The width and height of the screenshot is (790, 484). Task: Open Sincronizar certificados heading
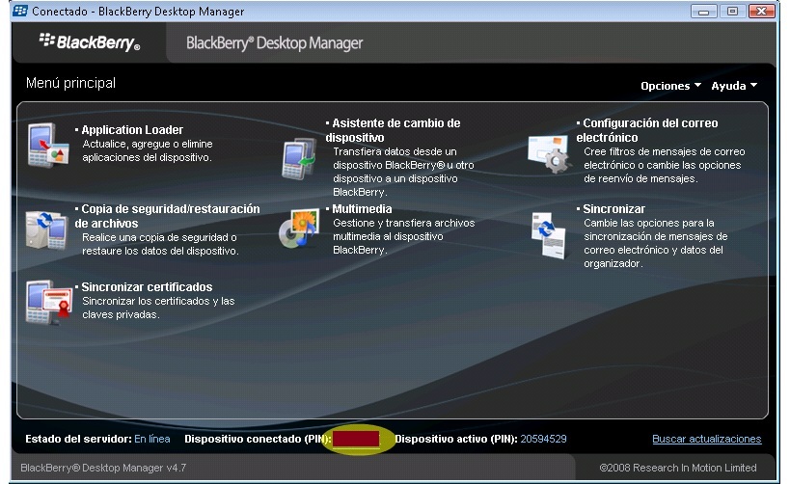coord(147,287)
